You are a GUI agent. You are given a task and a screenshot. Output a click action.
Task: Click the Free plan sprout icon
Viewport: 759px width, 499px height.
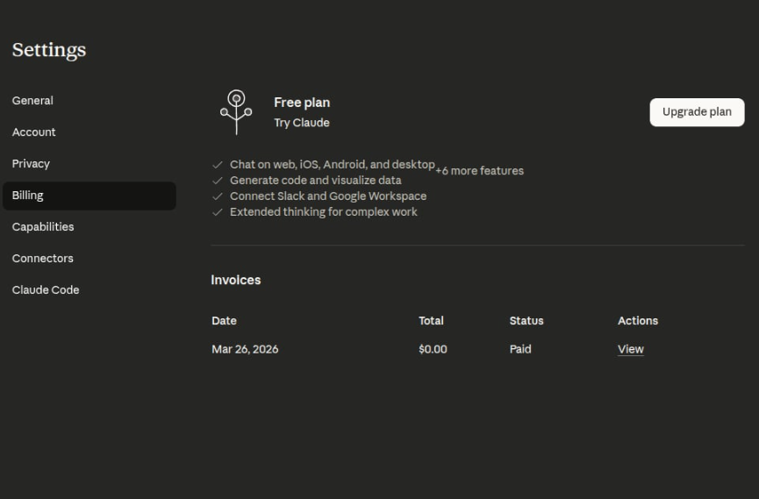[x=236, y=112]
